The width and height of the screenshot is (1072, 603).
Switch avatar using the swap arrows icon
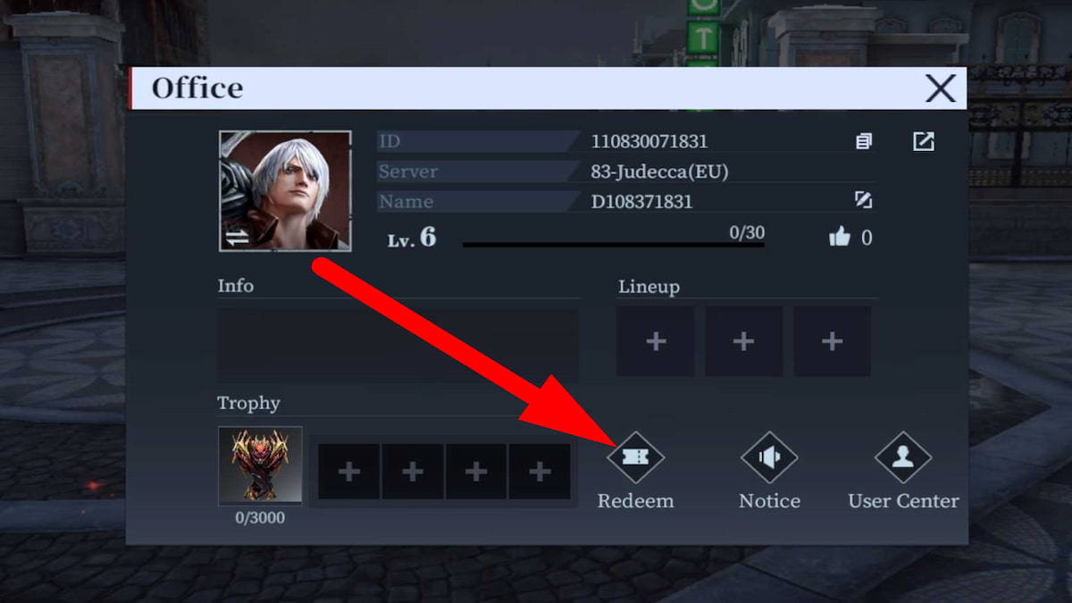[237, 238]
